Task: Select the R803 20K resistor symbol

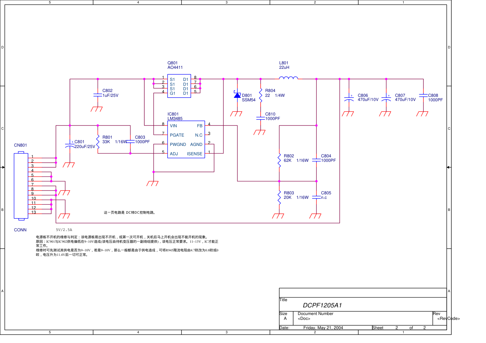Action: pyautogui.click(x=279, y=197)
